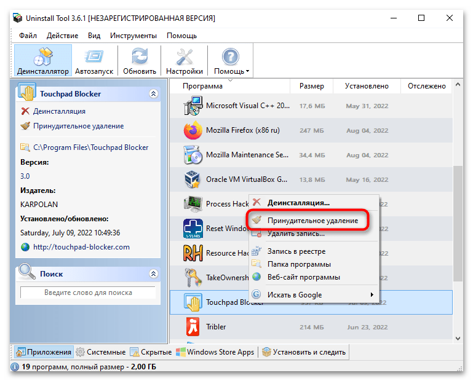Viewport: 473px width, 381px height.
Task: Click the Tribler program icon
Action: (193, 327)
